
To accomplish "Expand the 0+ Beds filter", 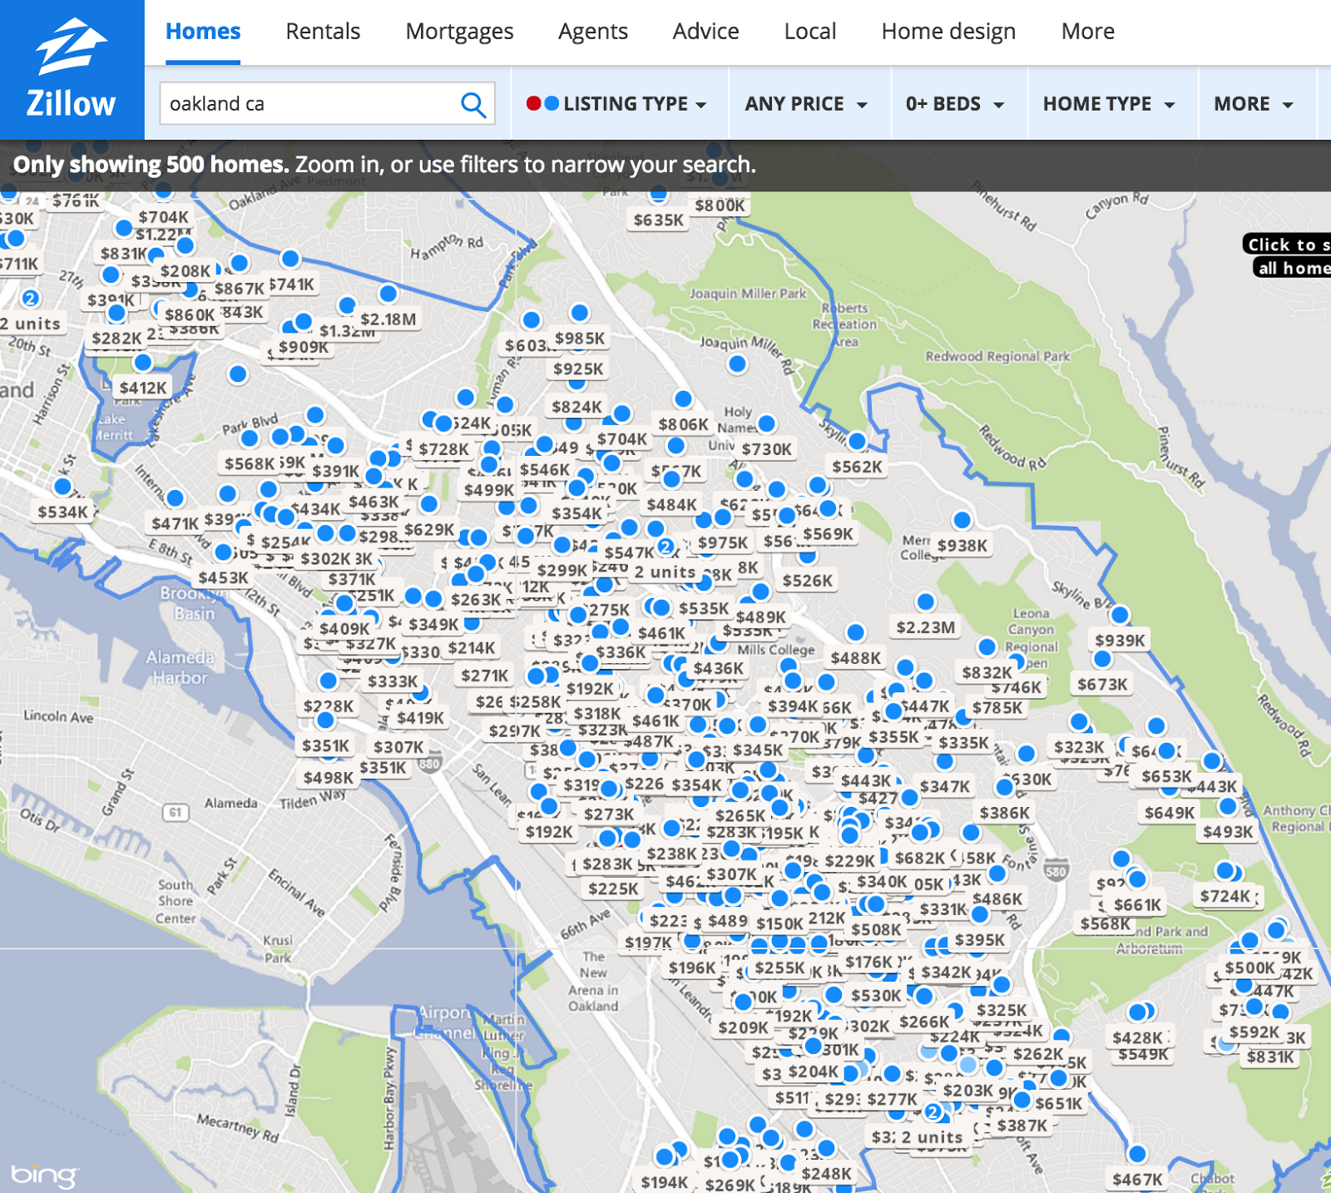I will click(x=955, y=104).
